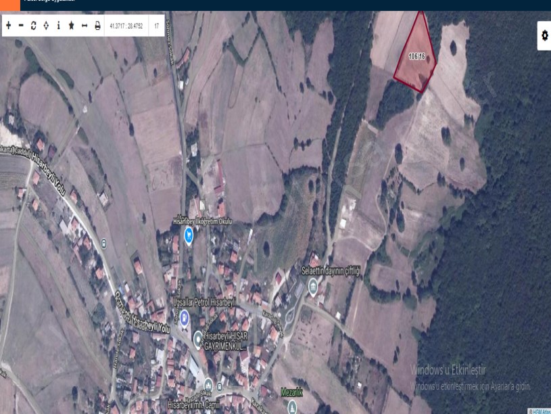
Task: Open the settings gear on the right
Action: [x=544, y=35]
